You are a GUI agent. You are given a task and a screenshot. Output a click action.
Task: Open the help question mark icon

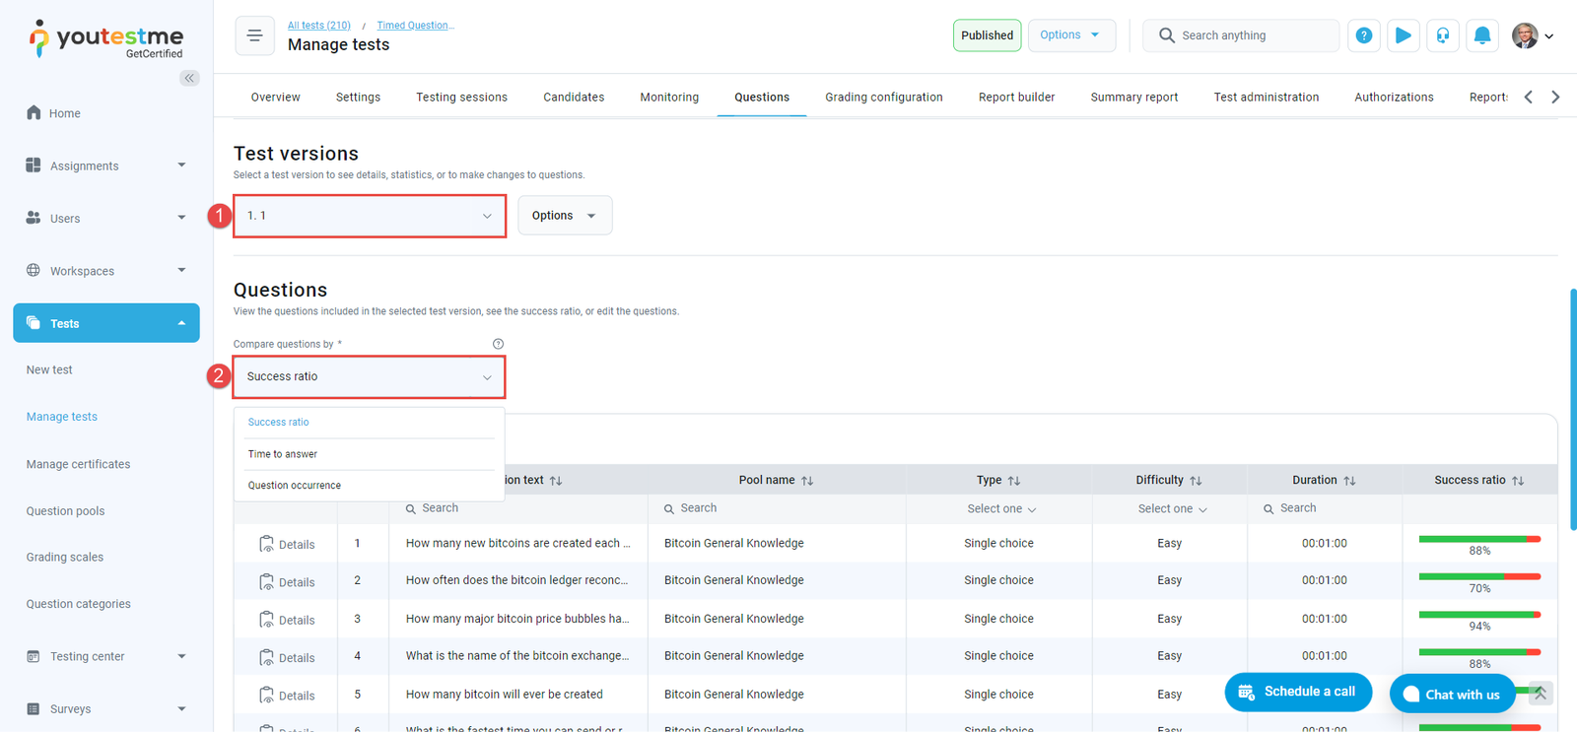pos(1363,35)
